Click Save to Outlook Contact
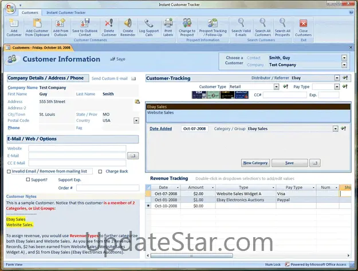 85,23
